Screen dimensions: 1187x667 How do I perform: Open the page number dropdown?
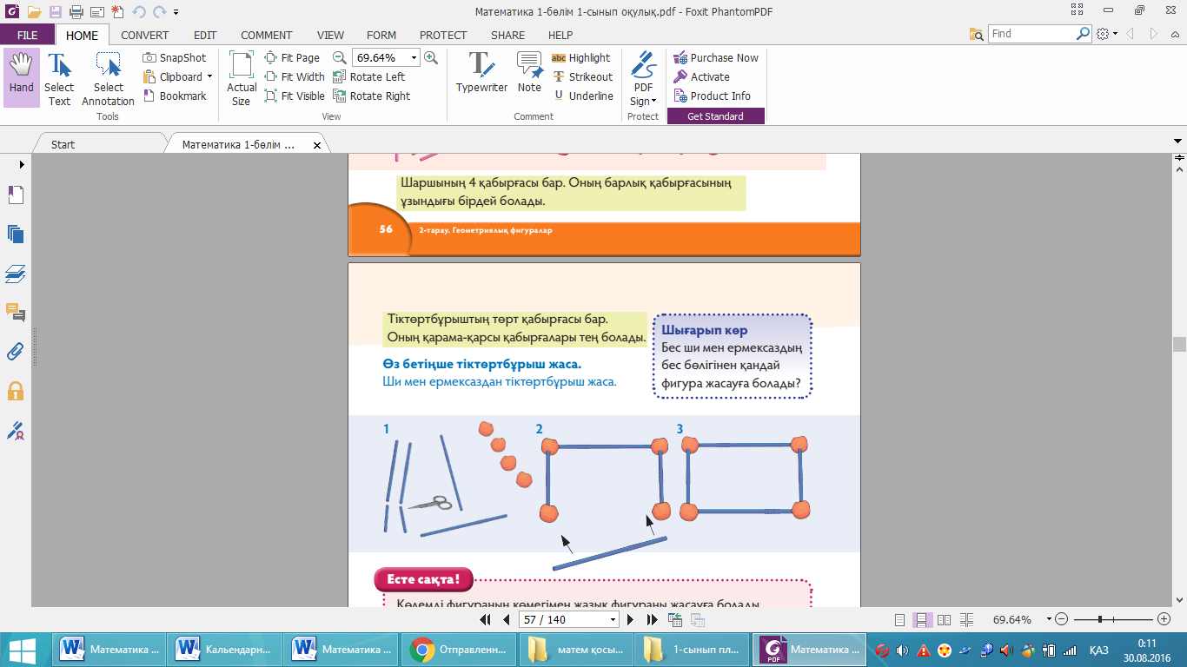point(613,620)
